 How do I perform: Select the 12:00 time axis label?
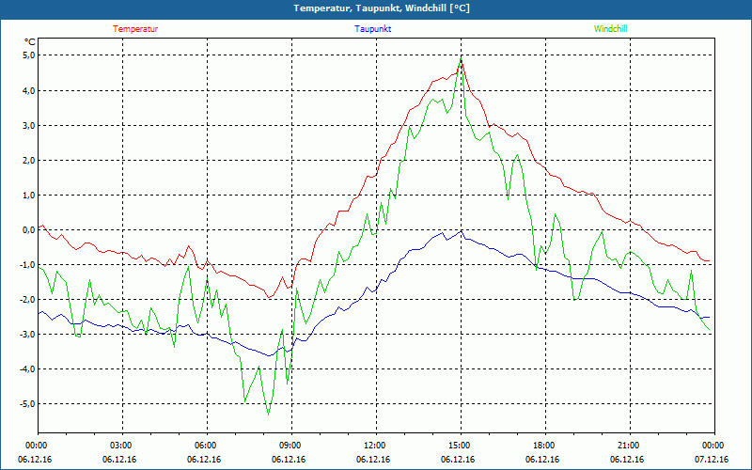pos(374,446)
